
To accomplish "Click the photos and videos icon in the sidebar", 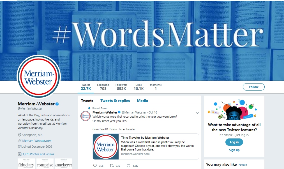I will click(x=20, y=154).
